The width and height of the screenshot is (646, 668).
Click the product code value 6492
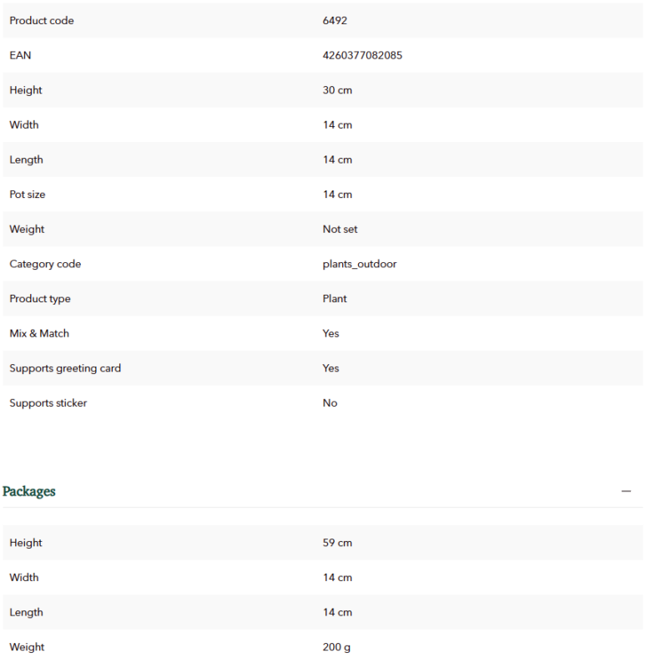[x=335, y=20]
